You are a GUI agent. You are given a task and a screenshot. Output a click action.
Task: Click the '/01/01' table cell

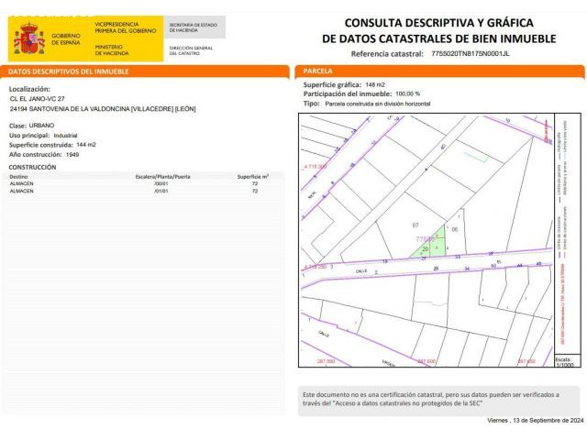(161, 192)
